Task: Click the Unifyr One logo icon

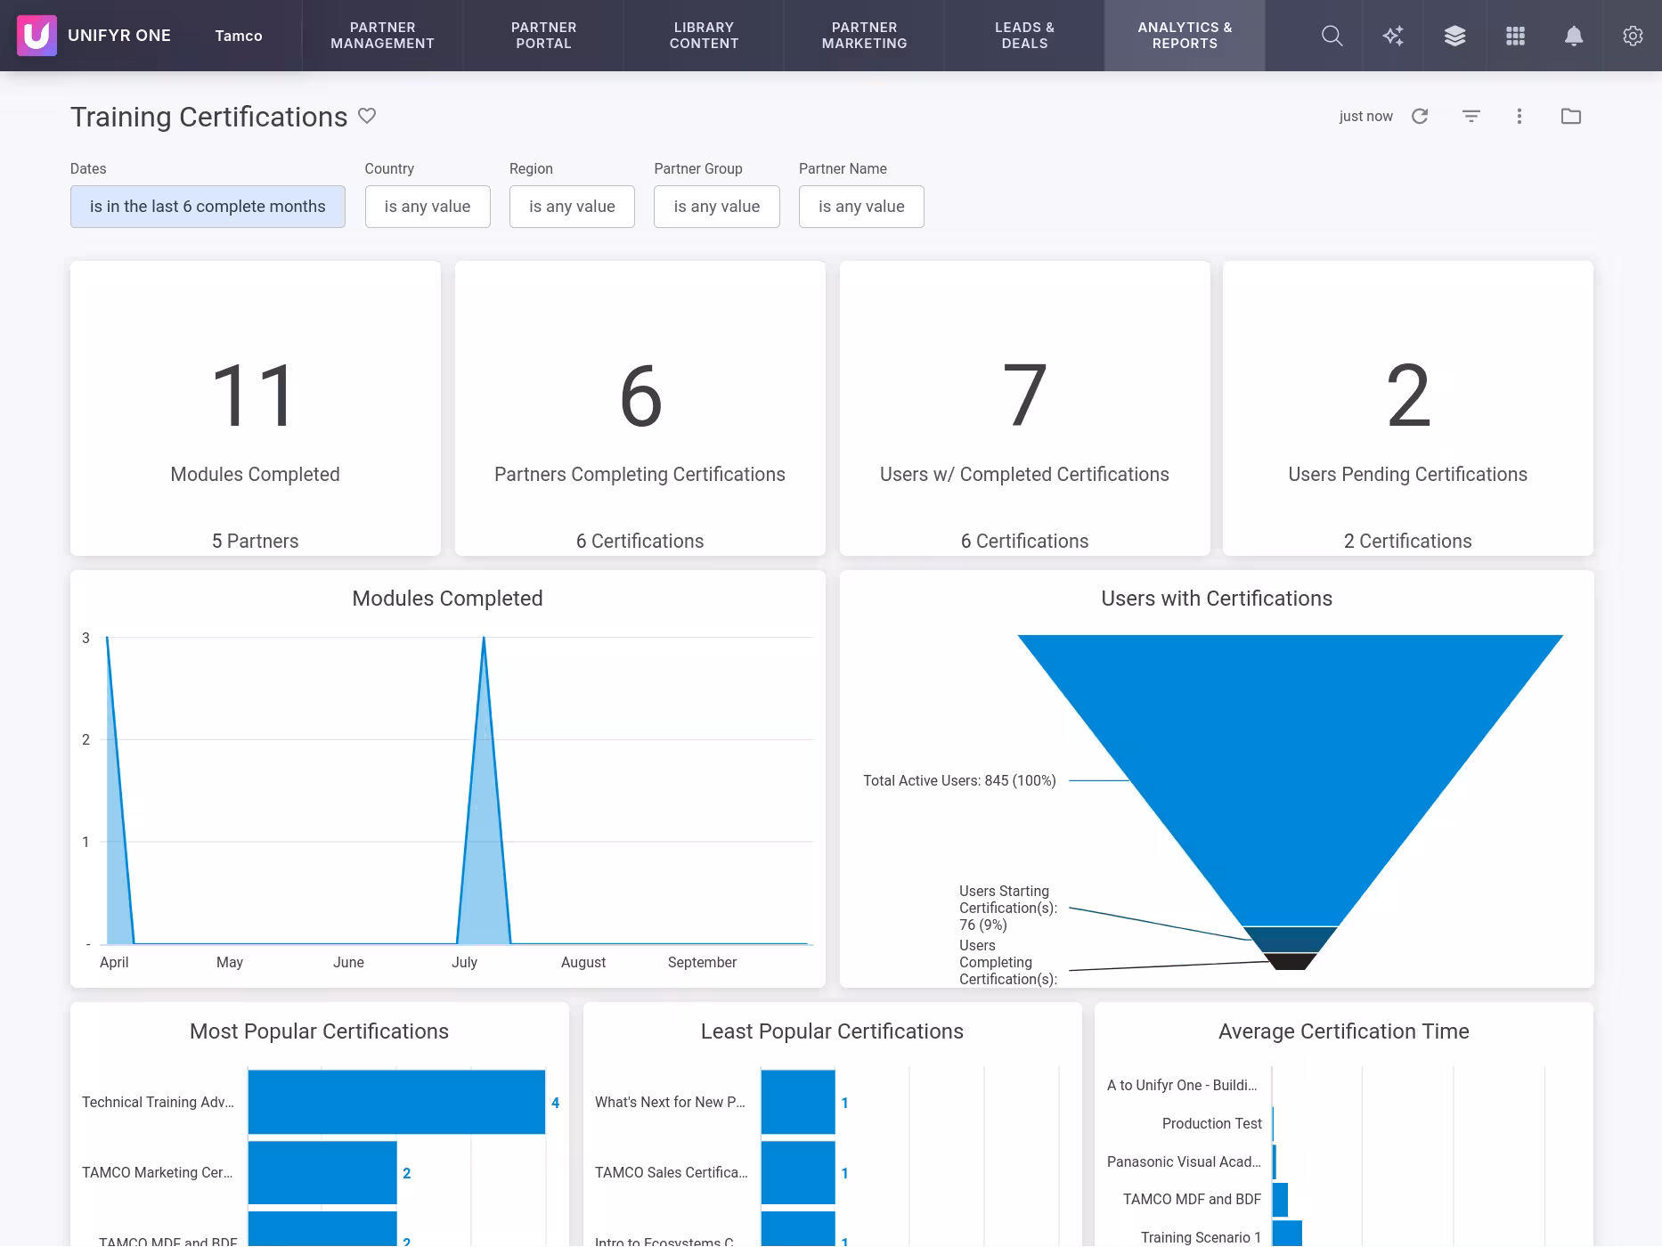Action: pyautogui.click(x=37, y=36)
